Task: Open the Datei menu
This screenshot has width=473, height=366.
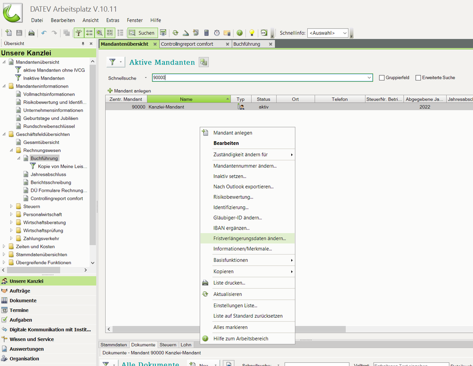Action: click(37, 20)
